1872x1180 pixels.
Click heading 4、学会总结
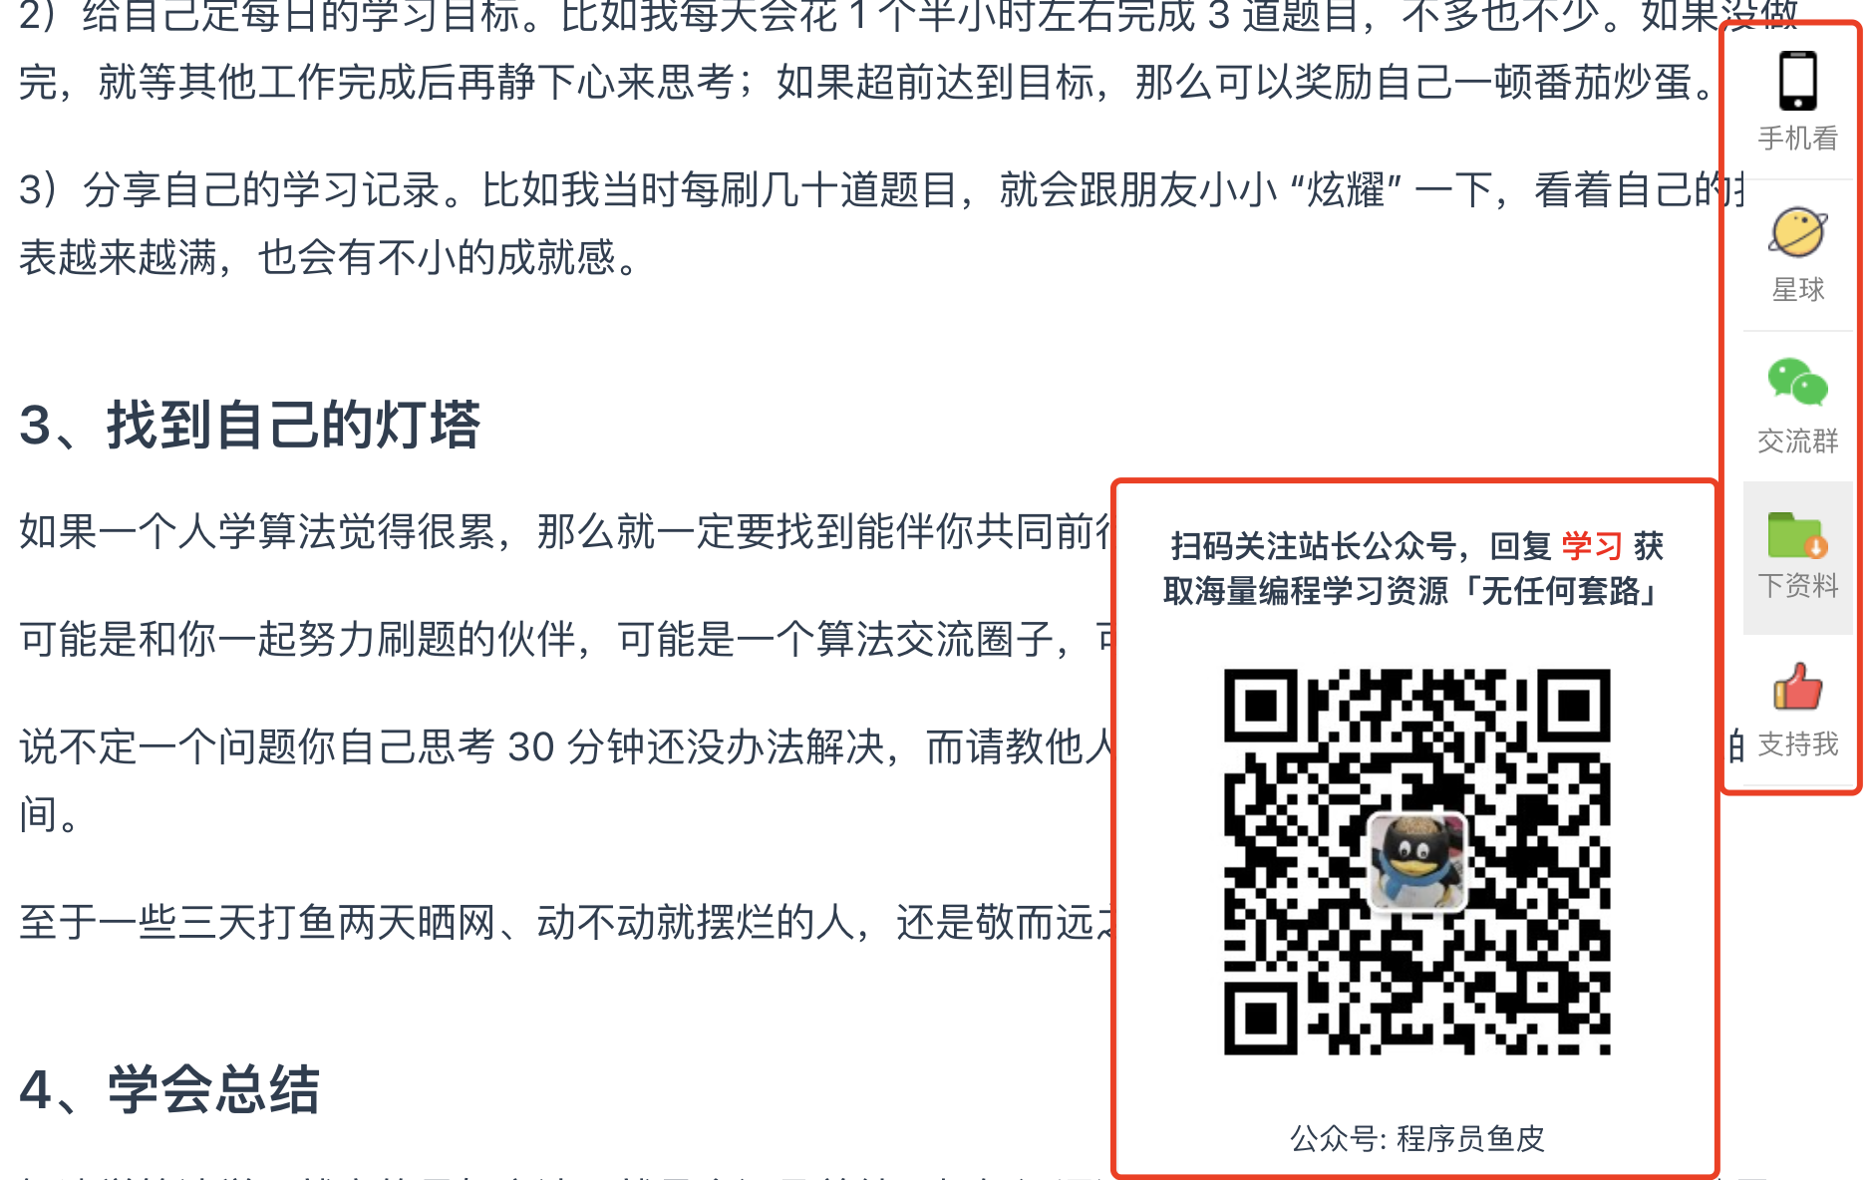[x=169, y=1089]
